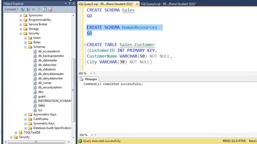Screen dimensions: 257x144
Task: Click the Object Explorer scroll up arrow
Action: click(73, 15)
